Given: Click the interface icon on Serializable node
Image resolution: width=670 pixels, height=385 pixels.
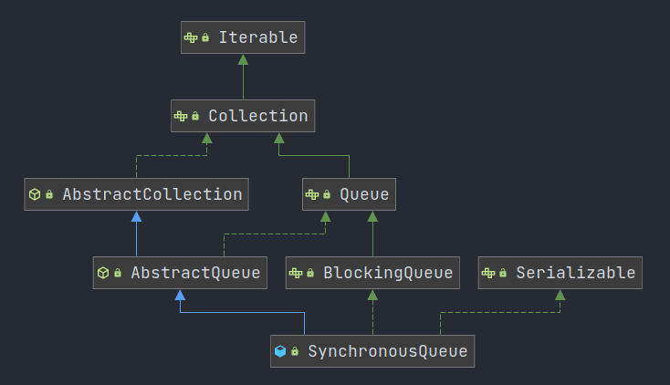Looking at the screenshot, I should (x=488, y=273).
